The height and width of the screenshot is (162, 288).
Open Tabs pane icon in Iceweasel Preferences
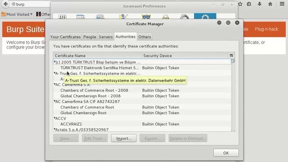[x=81, y=17]
